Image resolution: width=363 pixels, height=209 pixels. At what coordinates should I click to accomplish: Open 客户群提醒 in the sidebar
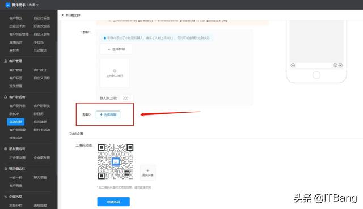(18, 130)
